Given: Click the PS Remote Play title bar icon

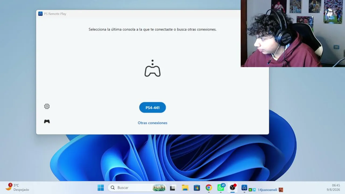Looking at the screenshot, I should click(40, 14).
